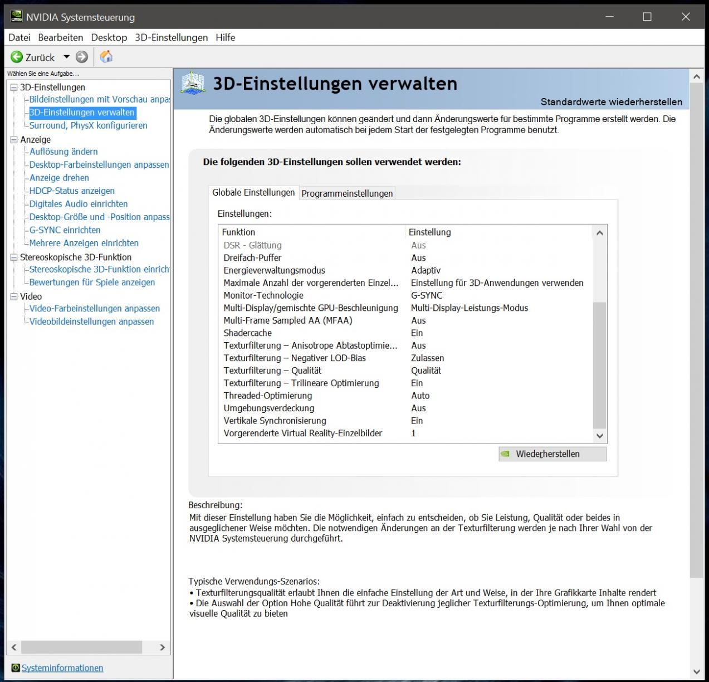This screenshot has width=709, height=682.
Task: Click the green Zurück back arrow icon
Action: coord(17,57)
